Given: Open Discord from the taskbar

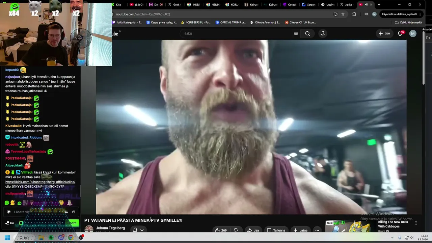Looking at the screenshot, I should 61,238.
